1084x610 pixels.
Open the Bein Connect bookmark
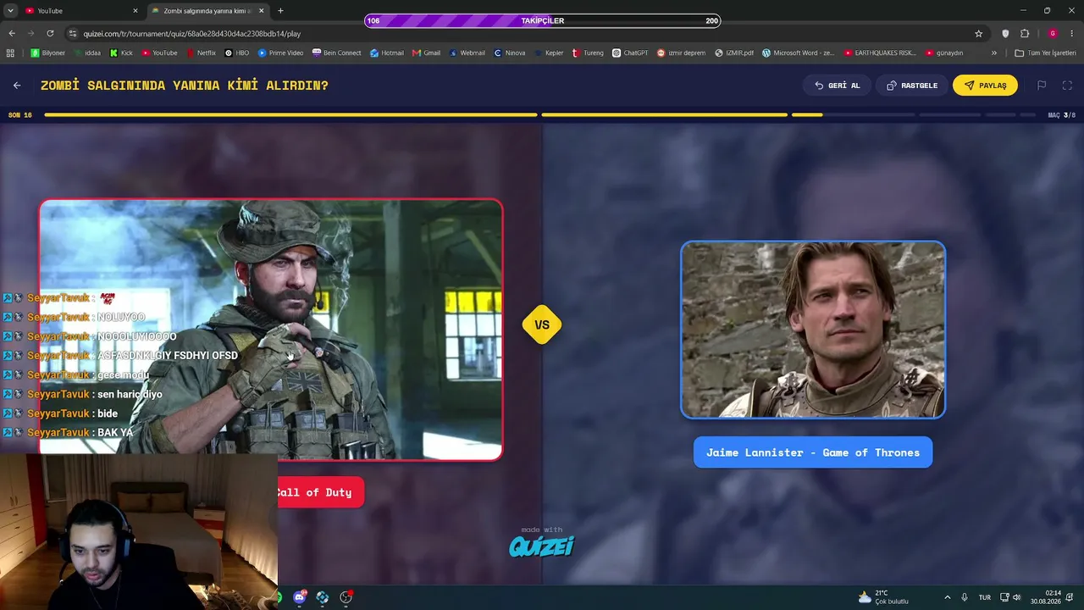point(337,53)
